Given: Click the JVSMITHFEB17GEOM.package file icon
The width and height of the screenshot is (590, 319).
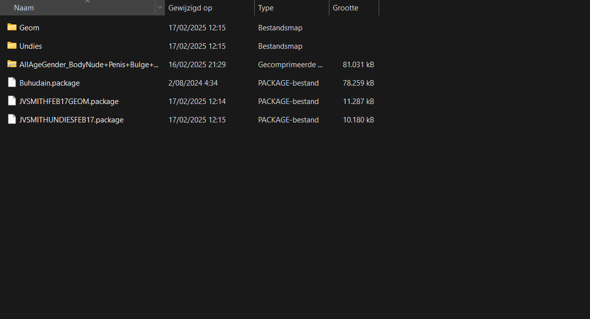Looking at the screenshot, I should (11, 101).
